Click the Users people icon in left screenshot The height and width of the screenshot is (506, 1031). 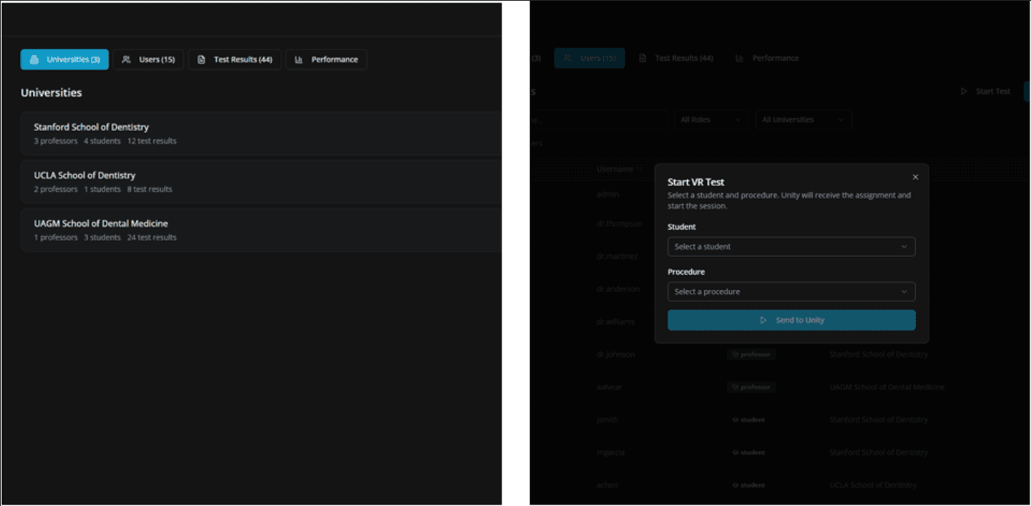click(126, 60)
